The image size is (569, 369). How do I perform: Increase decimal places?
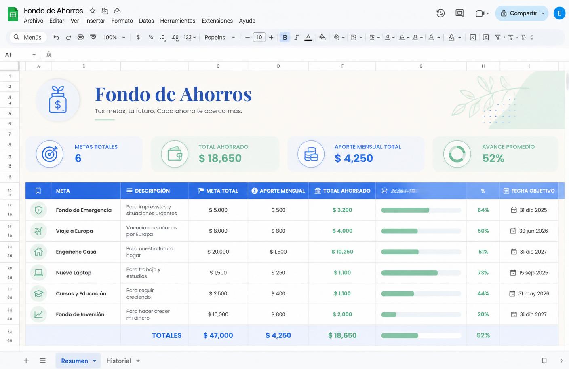[x=175, y=37]
